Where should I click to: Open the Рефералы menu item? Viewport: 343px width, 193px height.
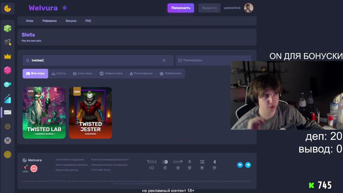(50, 21)
